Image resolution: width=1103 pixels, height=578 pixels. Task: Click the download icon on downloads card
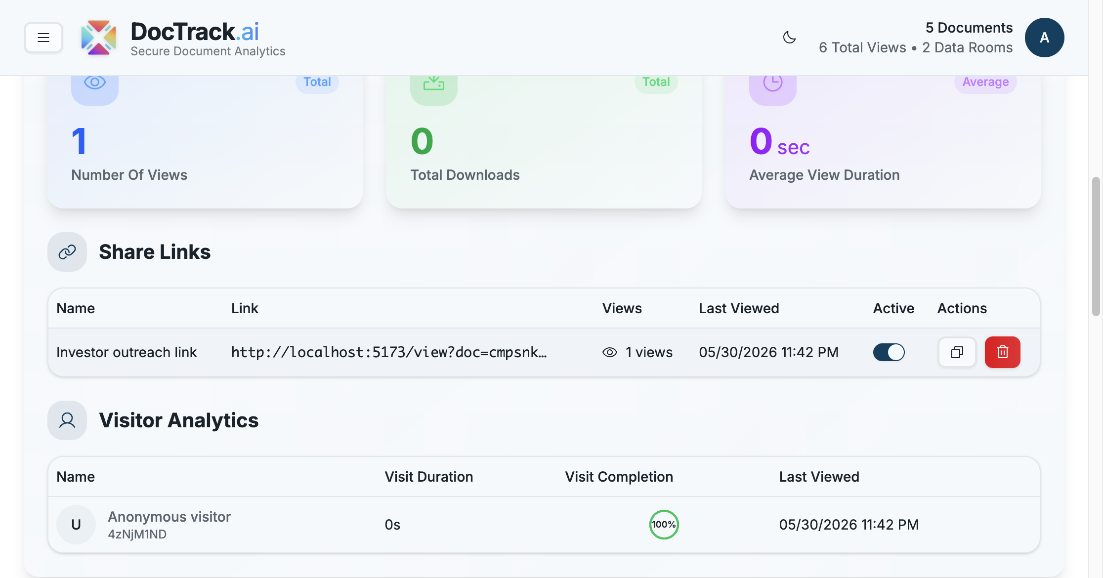point(434,83)
